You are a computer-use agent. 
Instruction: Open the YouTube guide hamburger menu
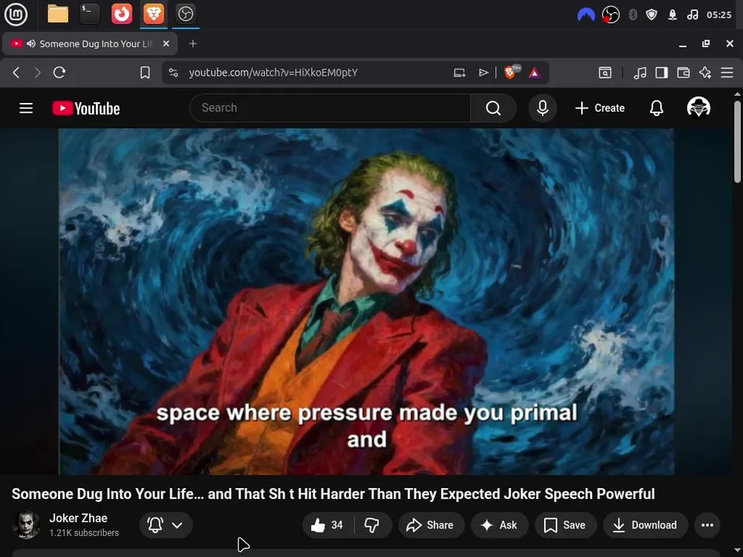(x=26, y=108)
